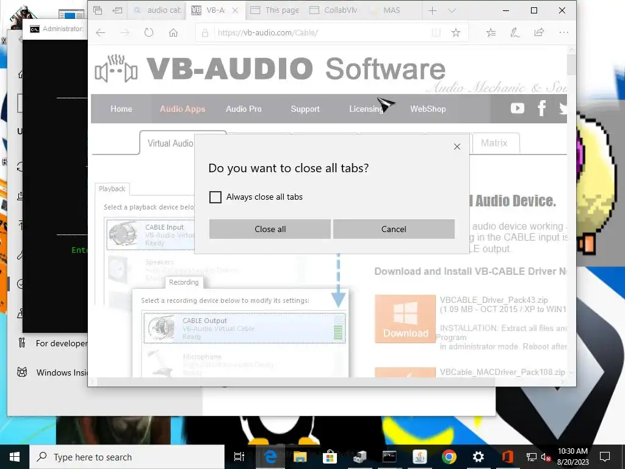Screen dimensions: 625x469
Task: Switch to the 'This page' tab
Action: (x=274, y=10)
